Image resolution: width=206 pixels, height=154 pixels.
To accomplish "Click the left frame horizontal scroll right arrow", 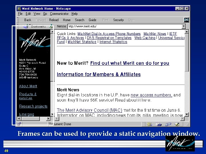I will pos(48,119).
